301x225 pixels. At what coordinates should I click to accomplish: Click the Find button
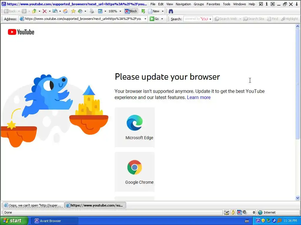[x=272, y=19]
